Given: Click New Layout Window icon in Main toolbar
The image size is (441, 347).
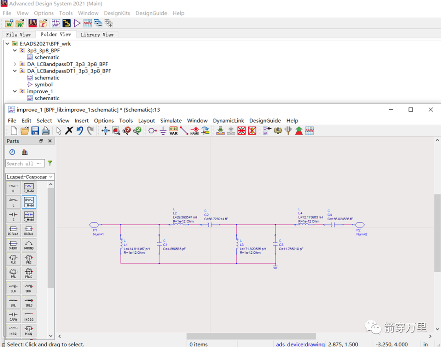Looking at the screenshot, I should [67, 23].
